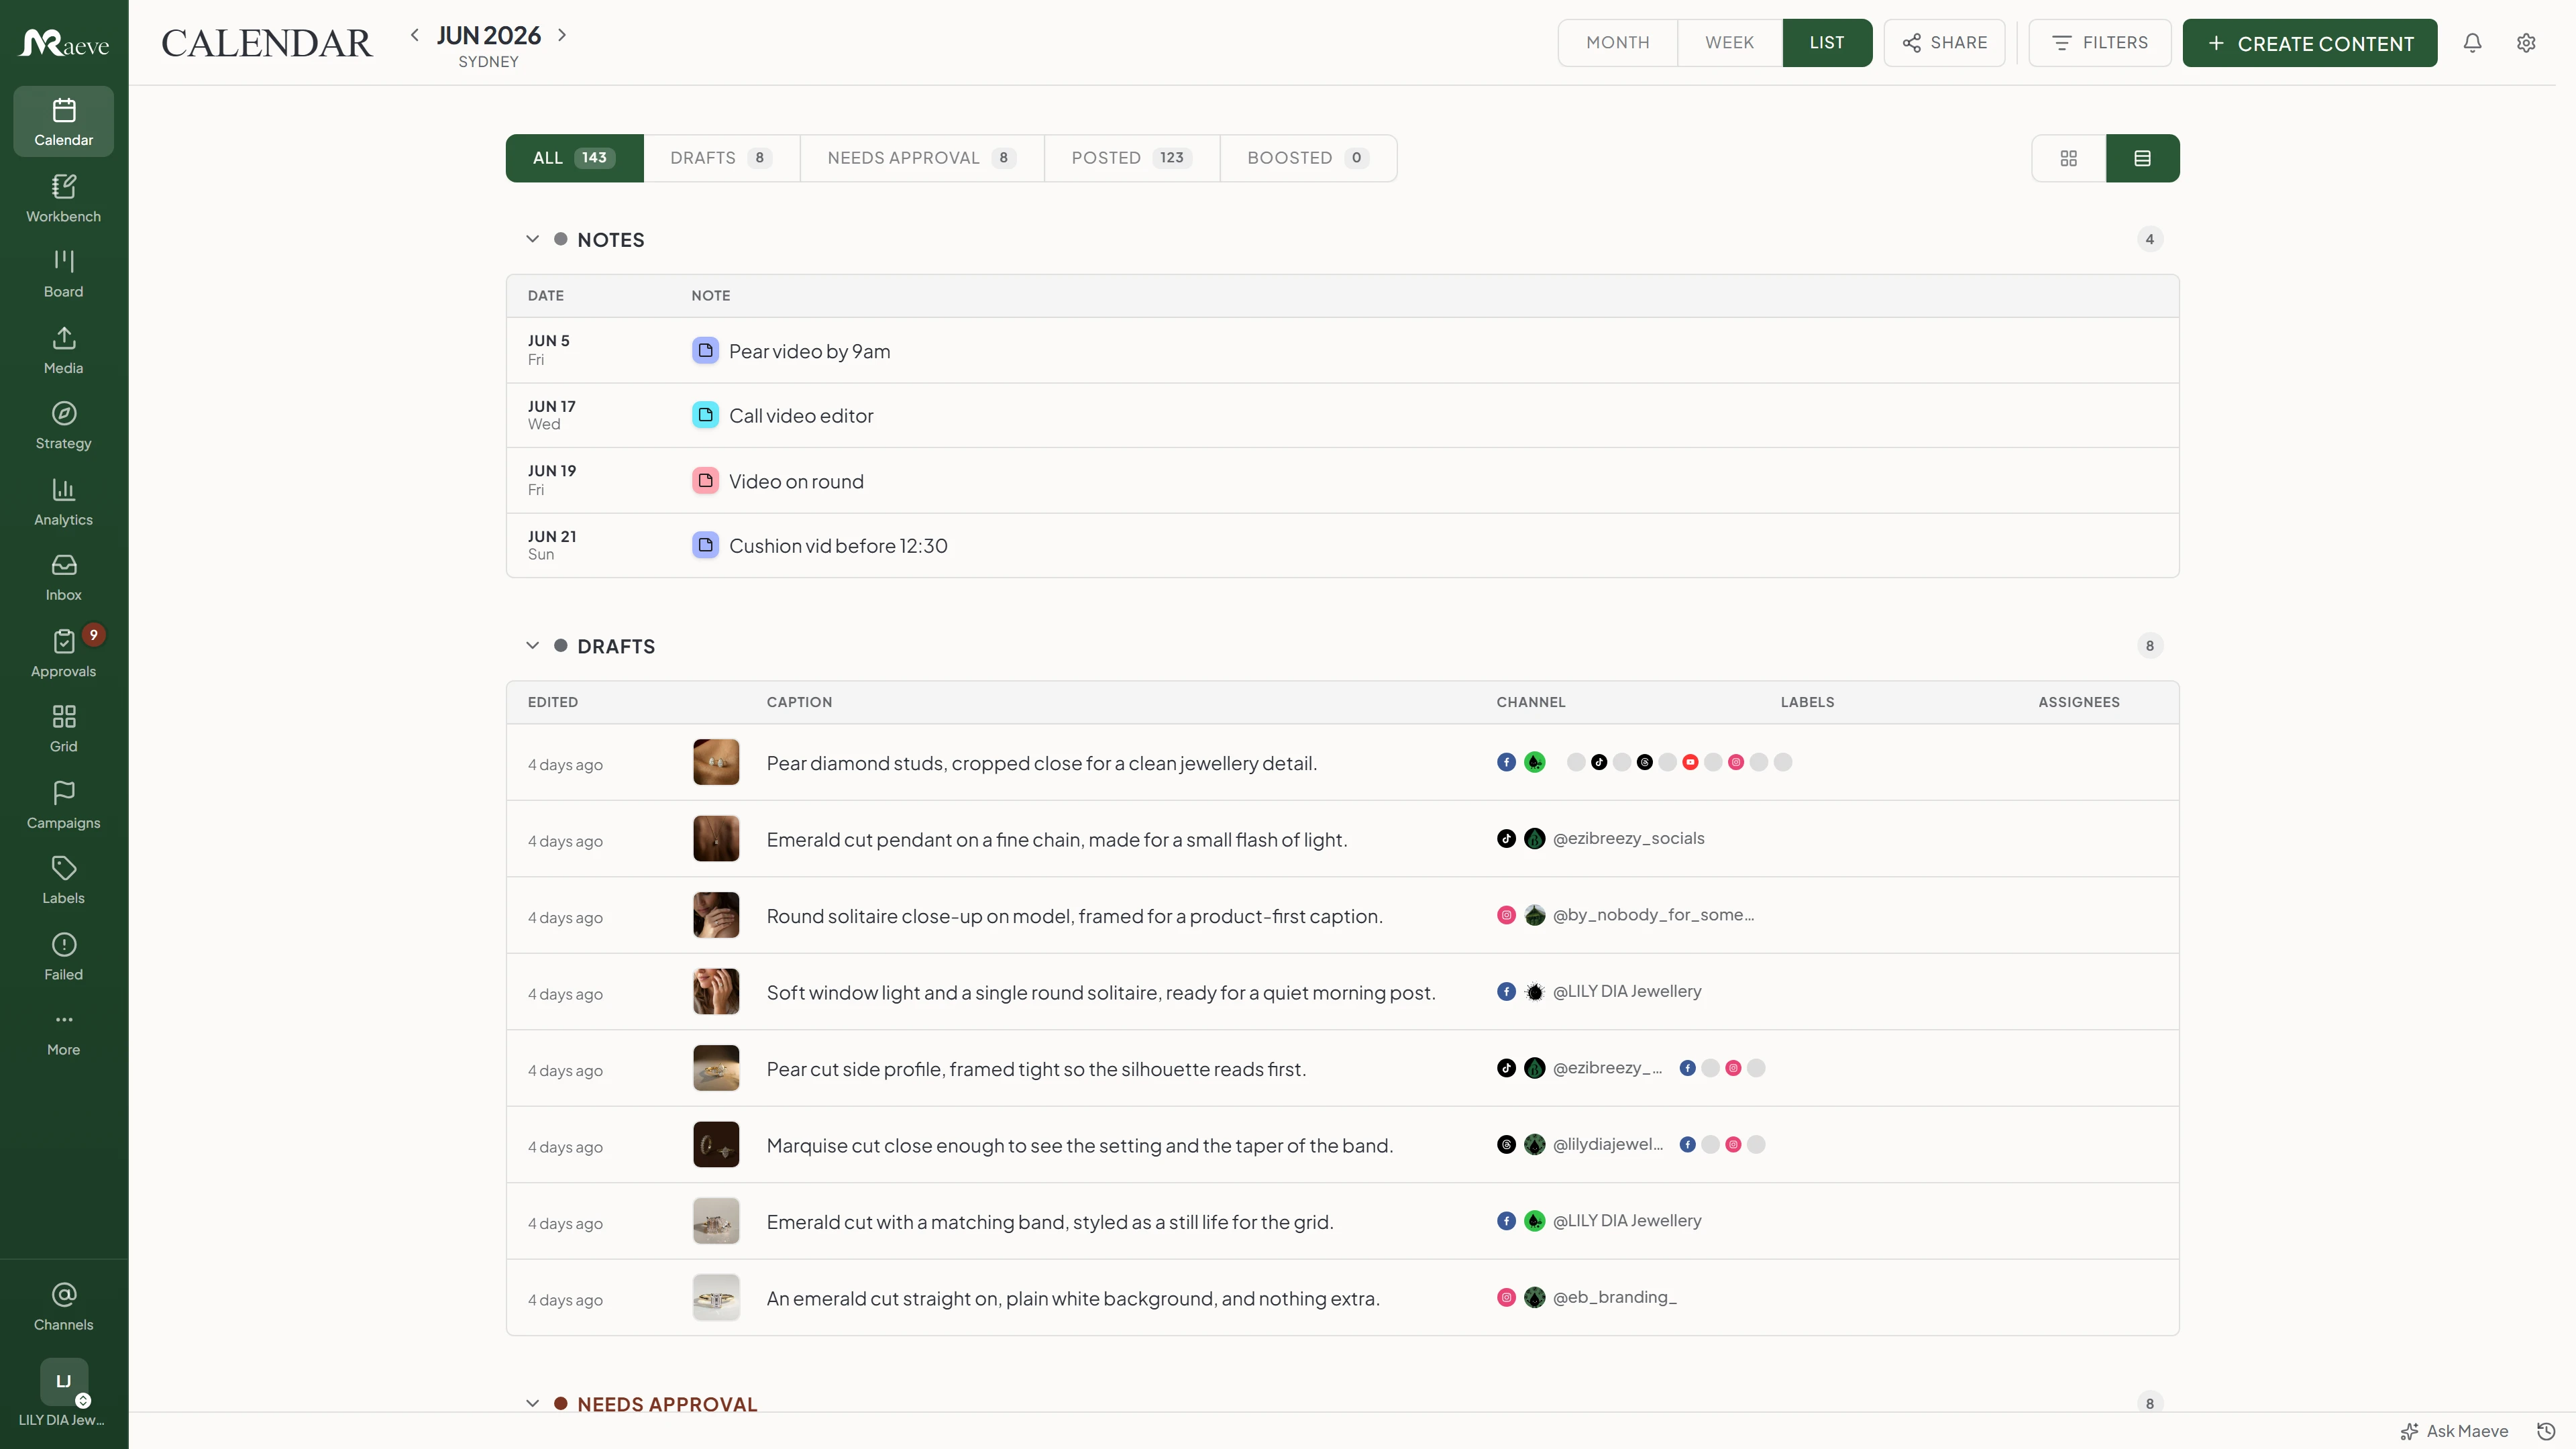Switch calendar to Month view
Screen dimensions: 2576x1449
[x=1617, y=43]
